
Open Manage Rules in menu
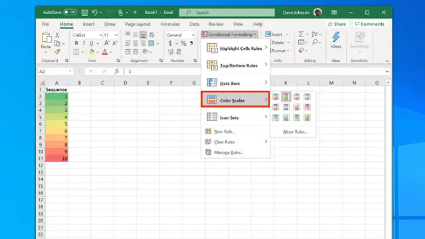point(236,153)
